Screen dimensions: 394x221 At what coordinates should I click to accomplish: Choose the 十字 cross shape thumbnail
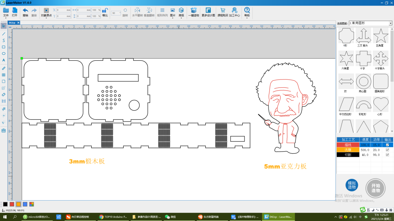363,59
